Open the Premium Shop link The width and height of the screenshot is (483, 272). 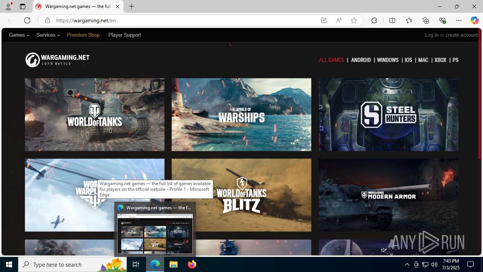click(83, 35)
